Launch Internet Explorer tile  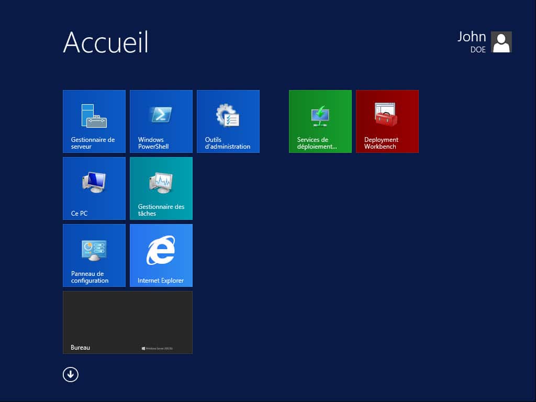coord(161,255)
